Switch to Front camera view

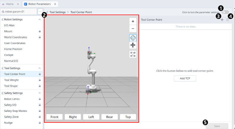click(x=55, y=117)
